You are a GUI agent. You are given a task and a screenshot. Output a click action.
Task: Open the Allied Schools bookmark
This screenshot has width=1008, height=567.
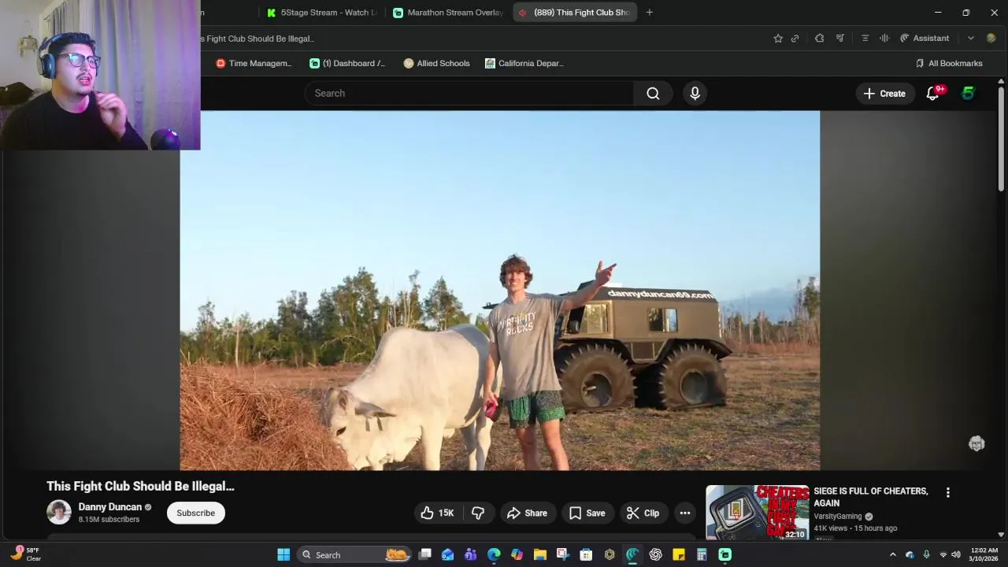pos(436,63)
